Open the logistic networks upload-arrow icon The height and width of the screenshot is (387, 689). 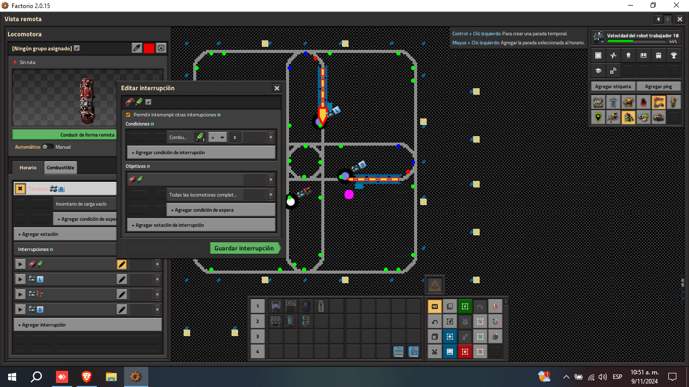(x=628, y=55)
